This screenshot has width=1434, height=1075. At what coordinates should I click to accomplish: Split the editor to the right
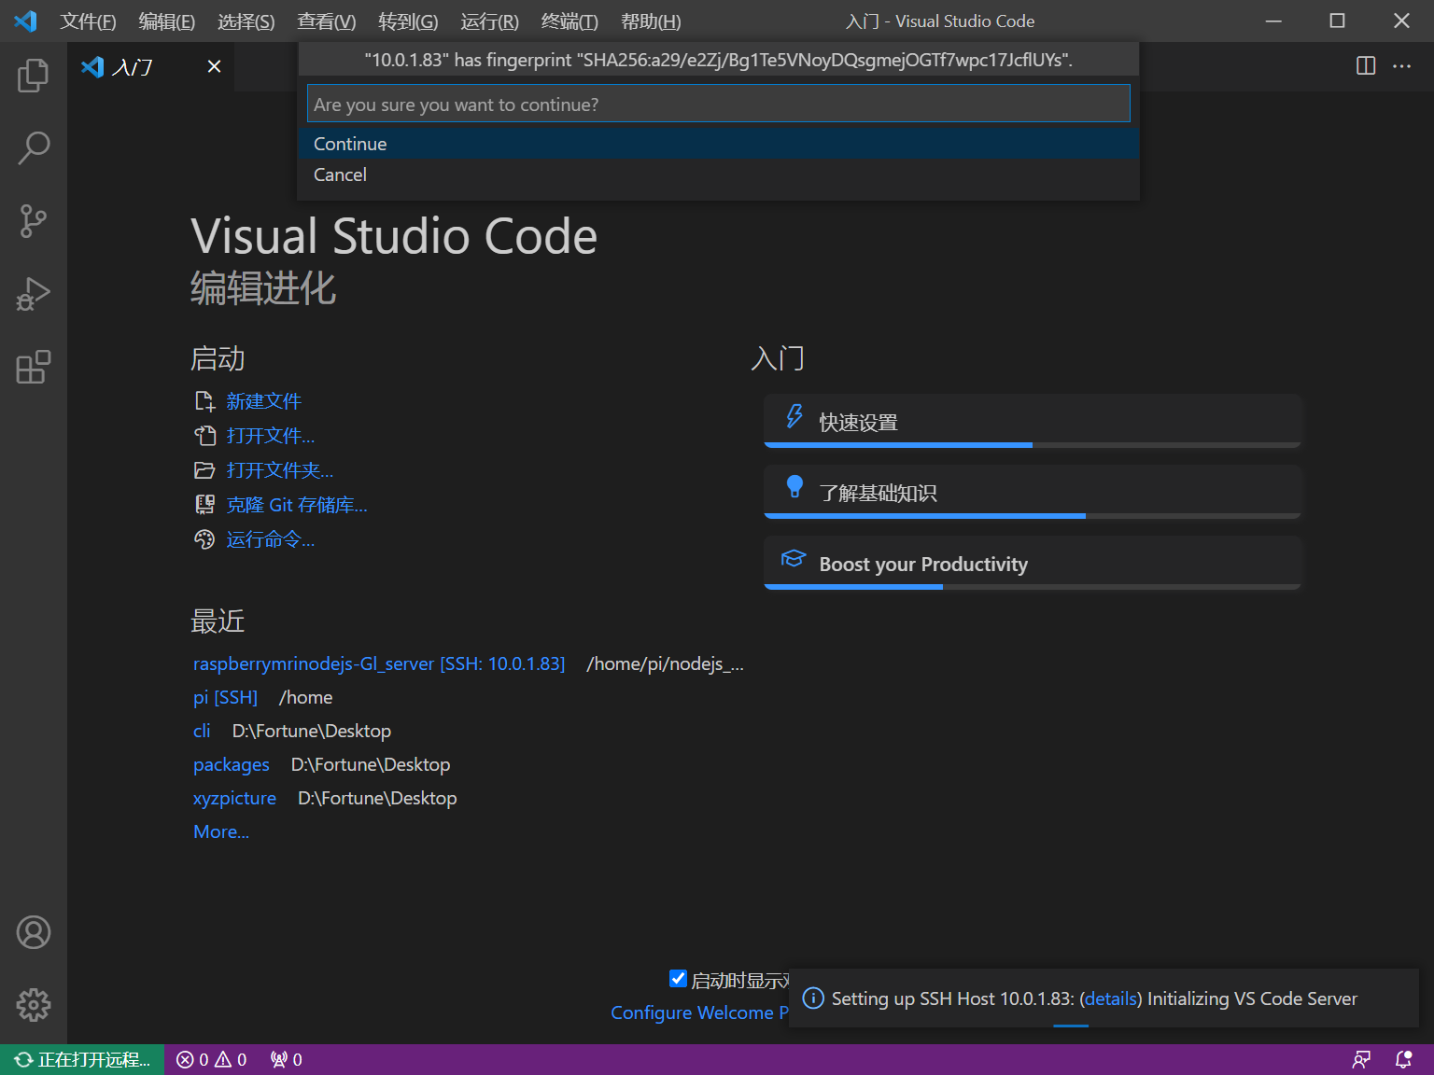(1366, 65)
